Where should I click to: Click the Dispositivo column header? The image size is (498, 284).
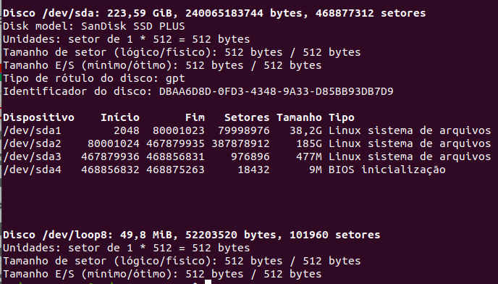[x=39, y=117]
